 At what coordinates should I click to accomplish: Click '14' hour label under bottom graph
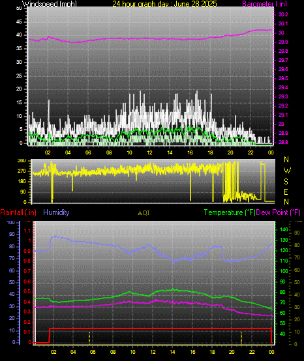pos(172,352)
